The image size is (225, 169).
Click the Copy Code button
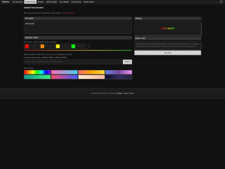[x=167, y=53]
